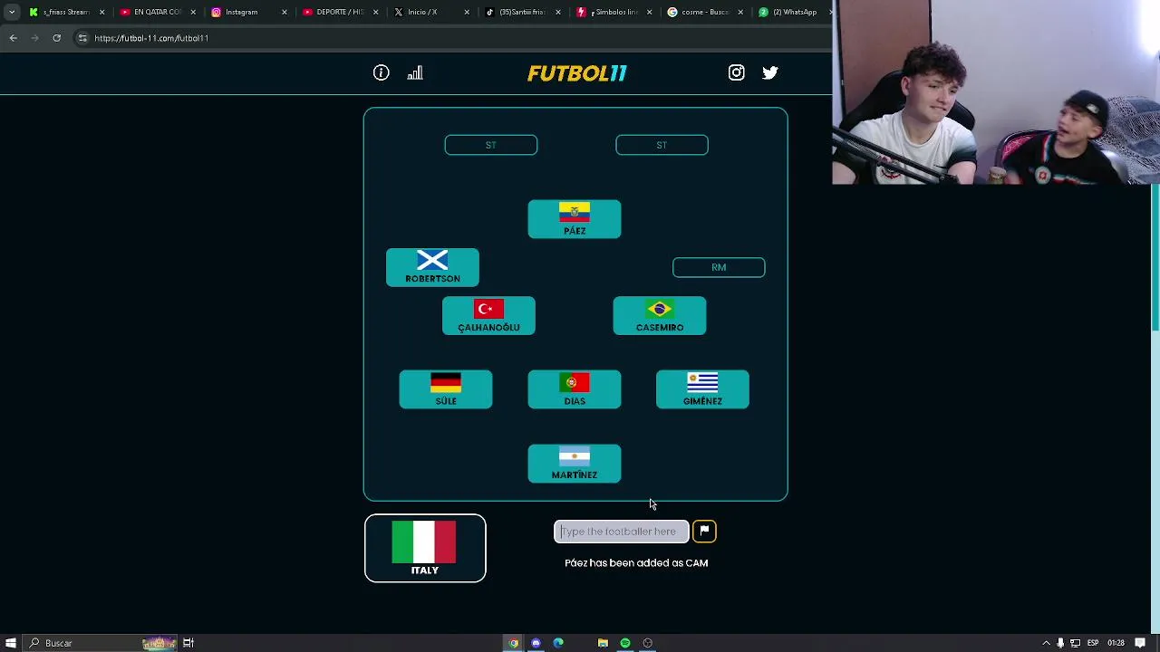Click the Robertson Scotland player card

(432, 267)
